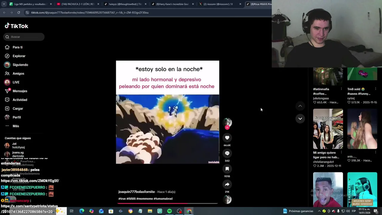382x215 pixels.
Task: Open the browser tab search dropdown
Action: (4, 4)
